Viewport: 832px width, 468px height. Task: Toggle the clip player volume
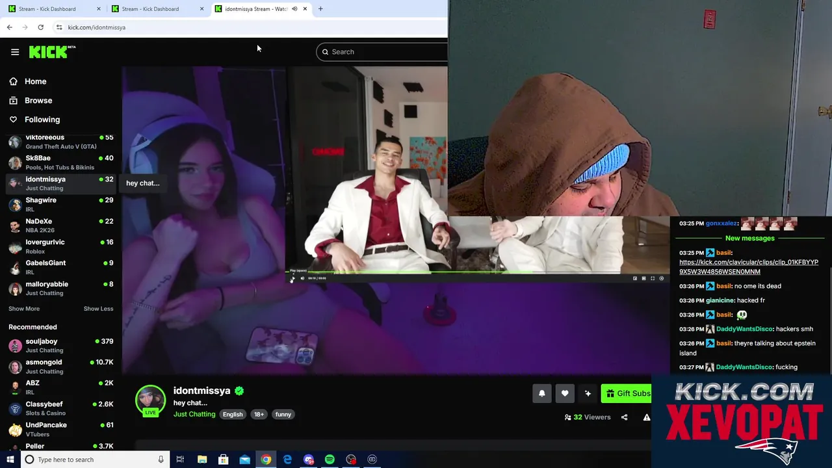302,278
